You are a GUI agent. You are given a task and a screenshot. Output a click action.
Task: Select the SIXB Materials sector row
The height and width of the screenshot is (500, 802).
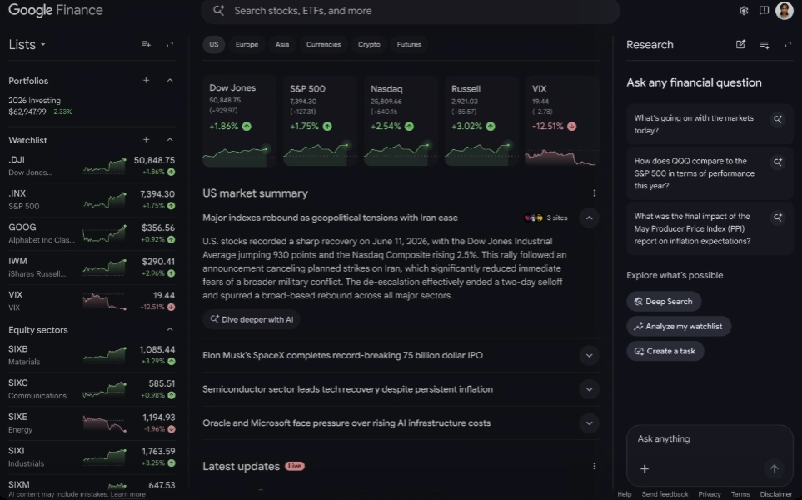pyautogui.click(x=92, y=355)
